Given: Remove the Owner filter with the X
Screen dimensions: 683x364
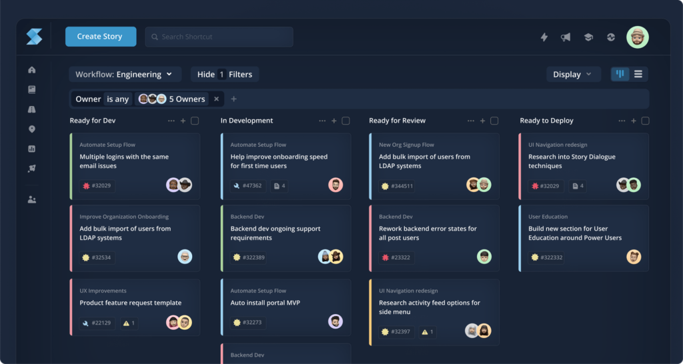Looking at the screenshot, I should (x=217, y=99).
